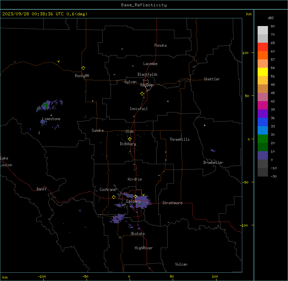
Task: Click the Okotoks label
Action: coord(138,234)
